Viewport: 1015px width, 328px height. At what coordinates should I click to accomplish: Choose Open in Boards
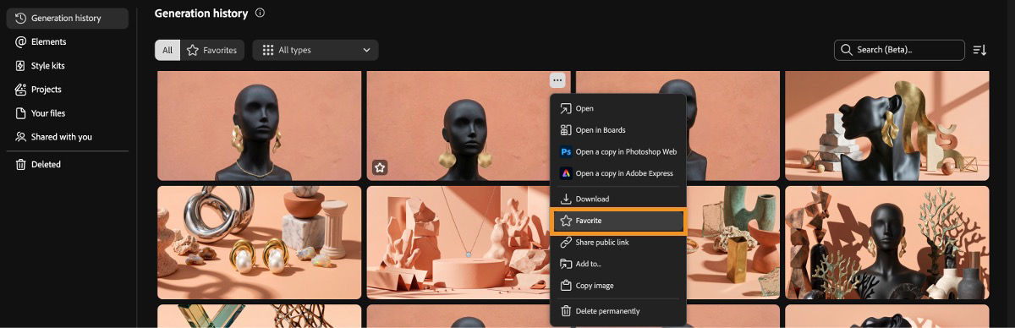point(617,130)
